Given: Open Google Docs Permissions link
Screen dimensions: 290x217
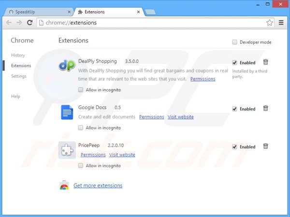Looking at the screenshot, I should point(151,117).
